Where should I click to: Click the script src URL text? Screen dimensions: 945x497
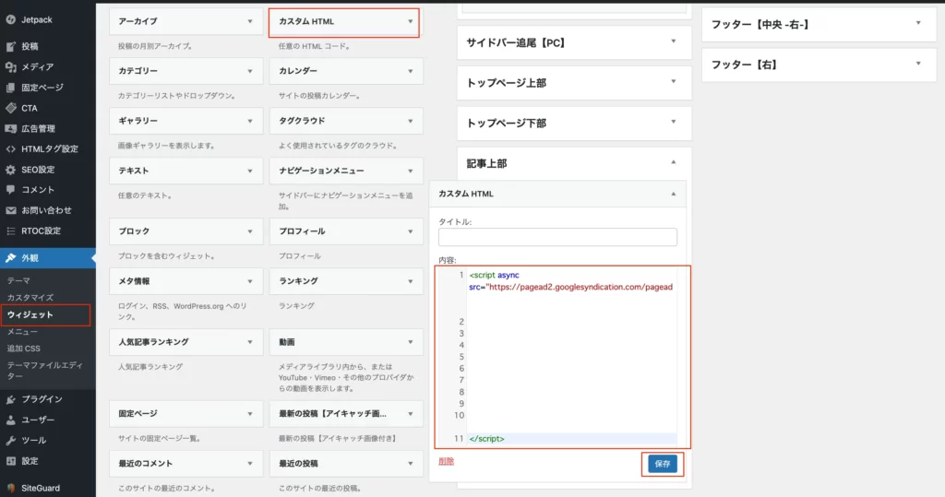click(580, 288)
